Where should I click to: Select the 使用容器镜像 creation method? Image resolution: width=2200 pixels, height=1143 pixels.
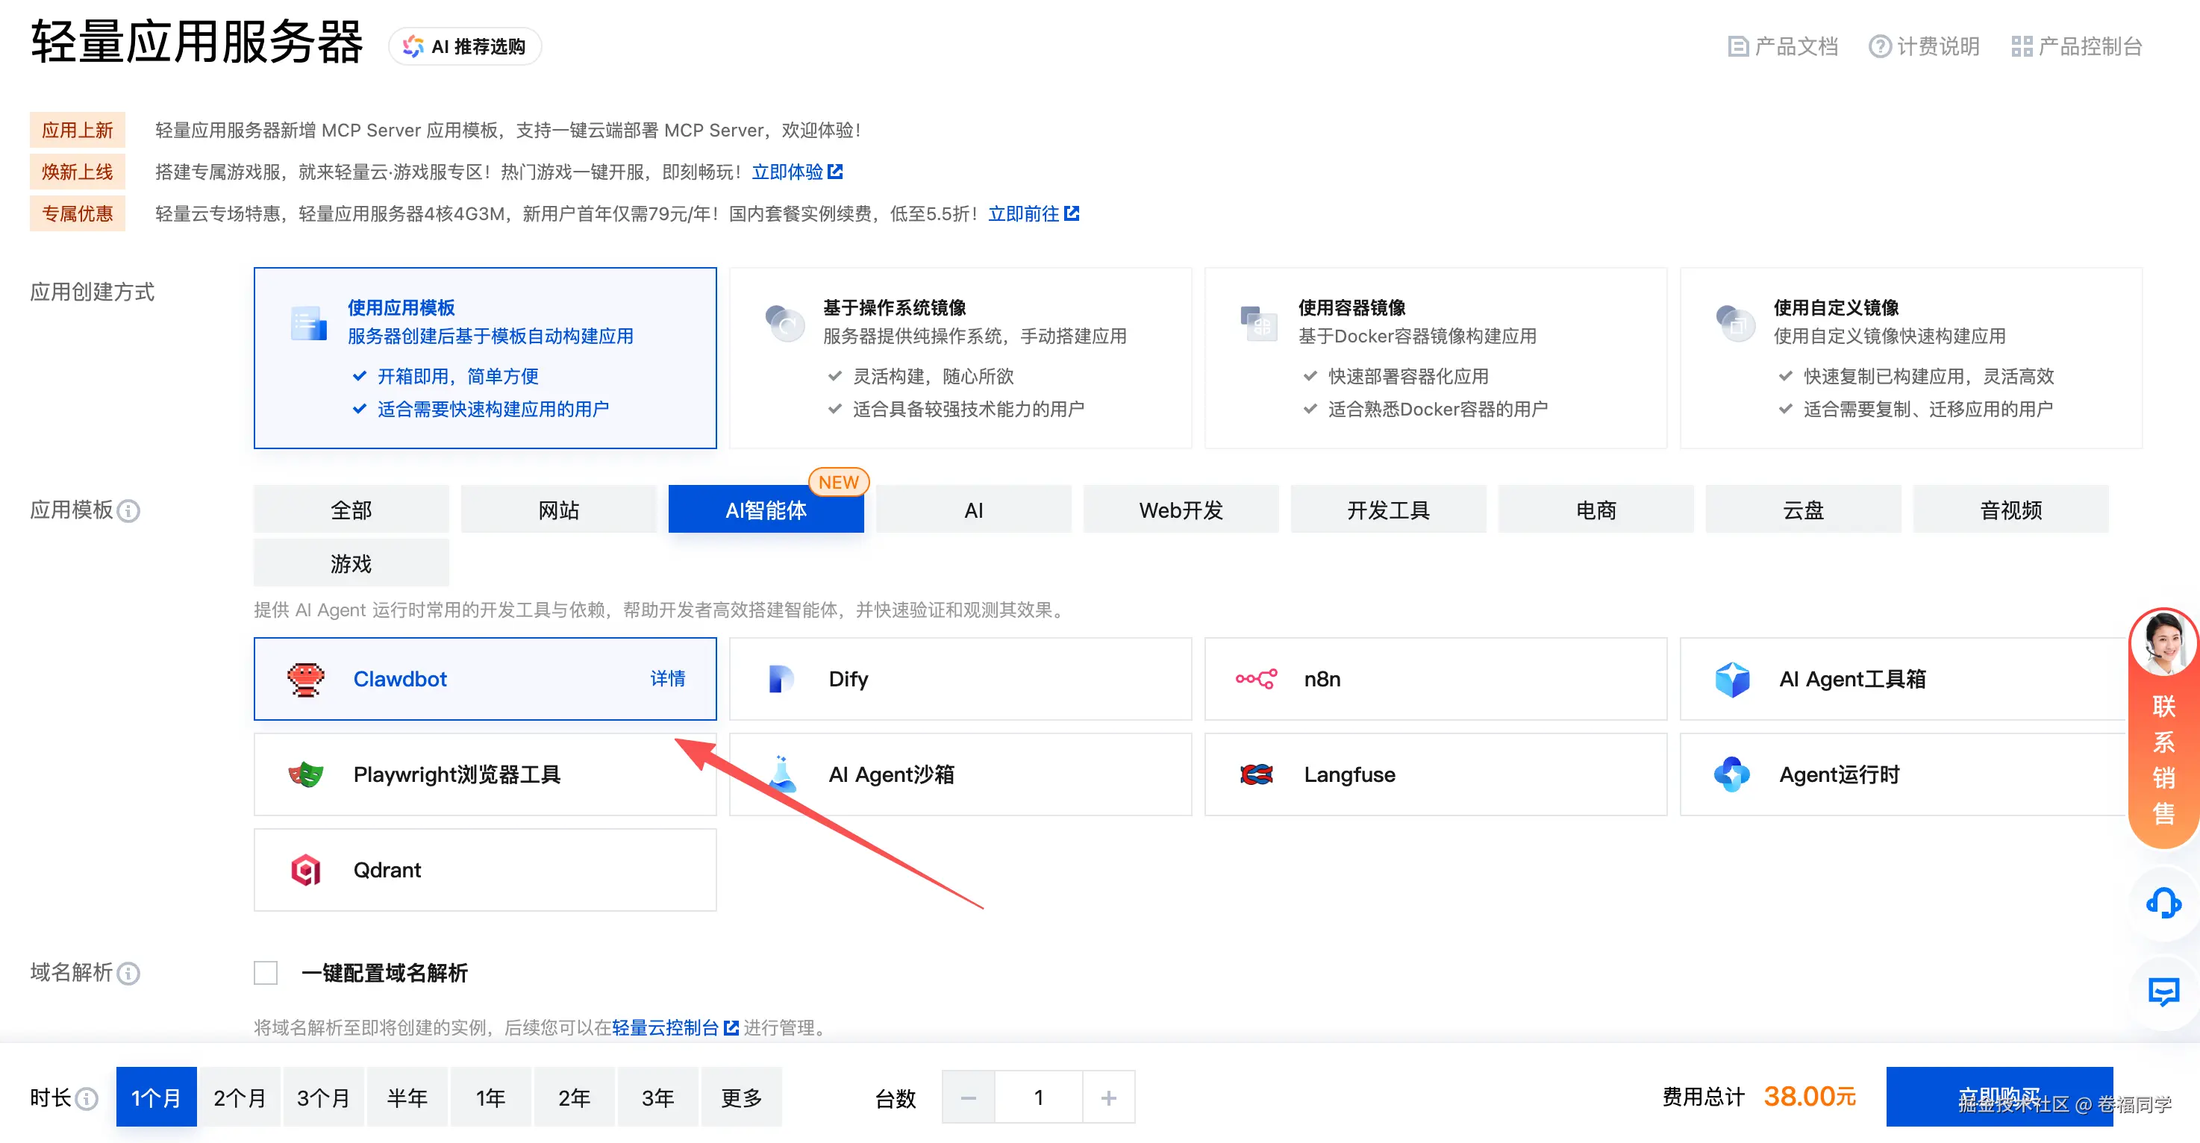click(x=1435, y=357)
